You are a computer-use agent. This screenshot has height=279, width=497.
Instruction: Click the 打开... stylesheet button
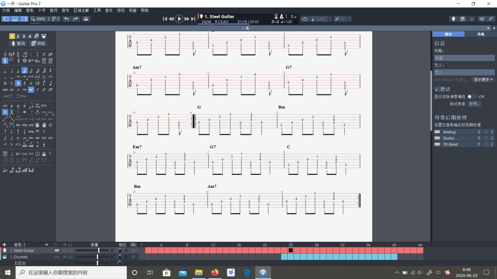tap(474, 104)
